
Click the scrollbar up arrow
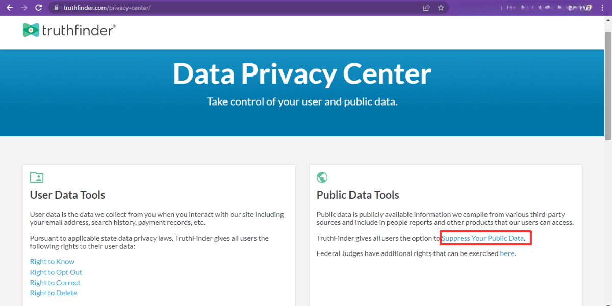click(608, 20)
